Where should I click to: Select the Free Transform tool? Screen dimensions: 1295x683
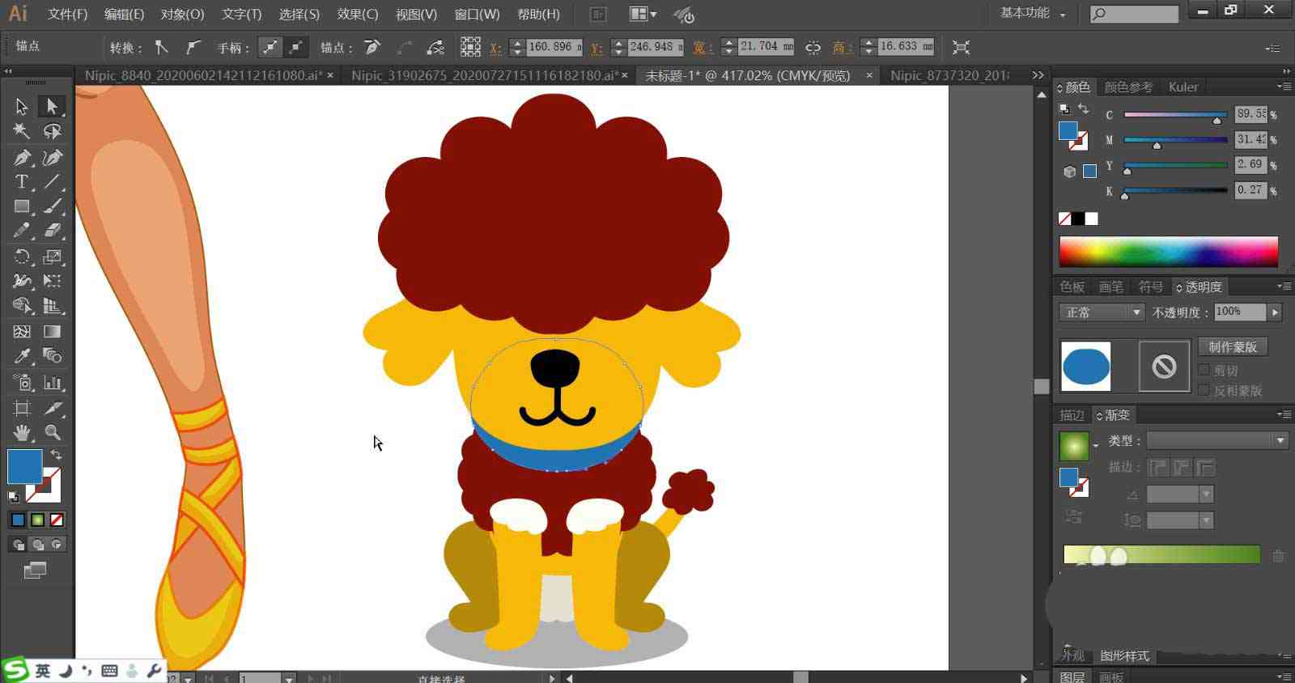click(x=53, y=281)
